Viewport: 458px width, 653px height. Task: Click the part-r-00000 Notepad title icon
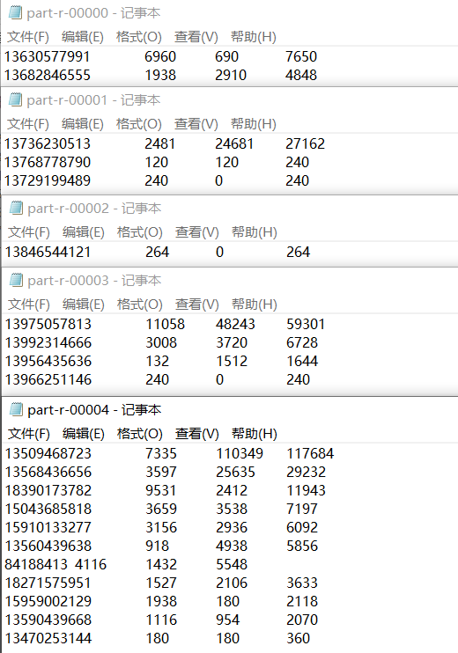(x=16, y=13)
